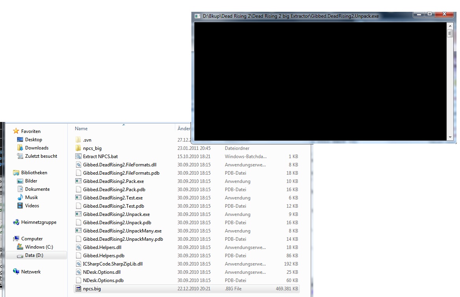Click console scrollbar up arrow
Viewport: 460px width, 297px height.
[450, 26]
